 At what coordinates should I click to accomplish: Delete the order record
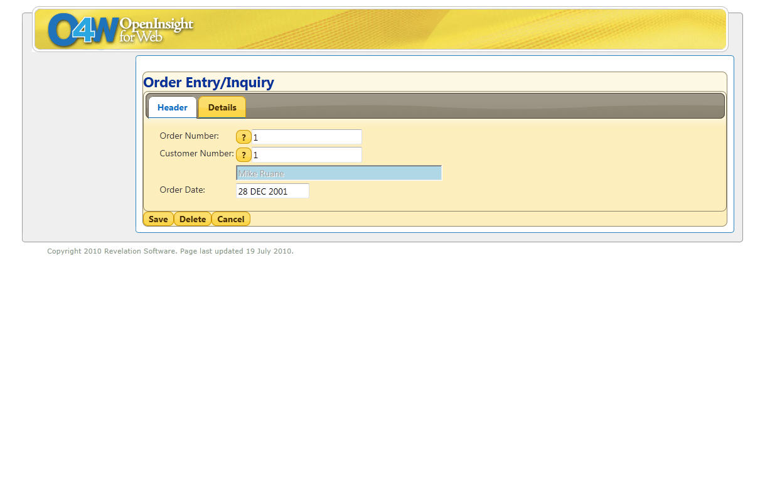[193, 219]
